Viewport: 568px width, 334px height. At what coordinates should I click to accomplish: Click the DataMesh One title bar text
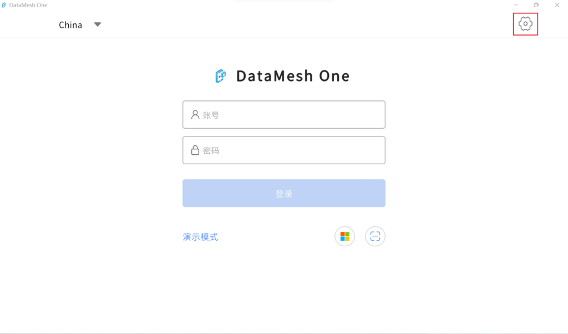tap(28, 5)
